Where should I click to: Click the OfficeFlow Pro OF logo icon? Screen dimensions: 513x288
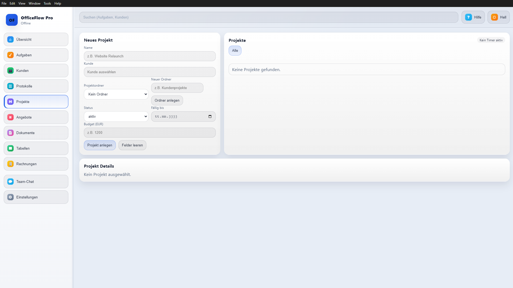(12, 20)
